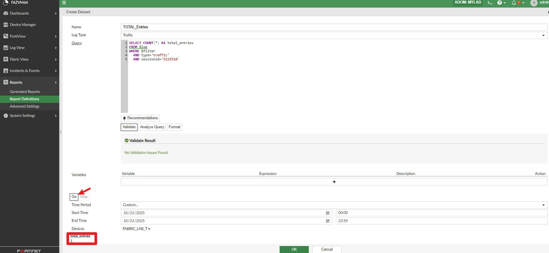
Task: Open the help question mark menu
Action: [x=501, y=3]
